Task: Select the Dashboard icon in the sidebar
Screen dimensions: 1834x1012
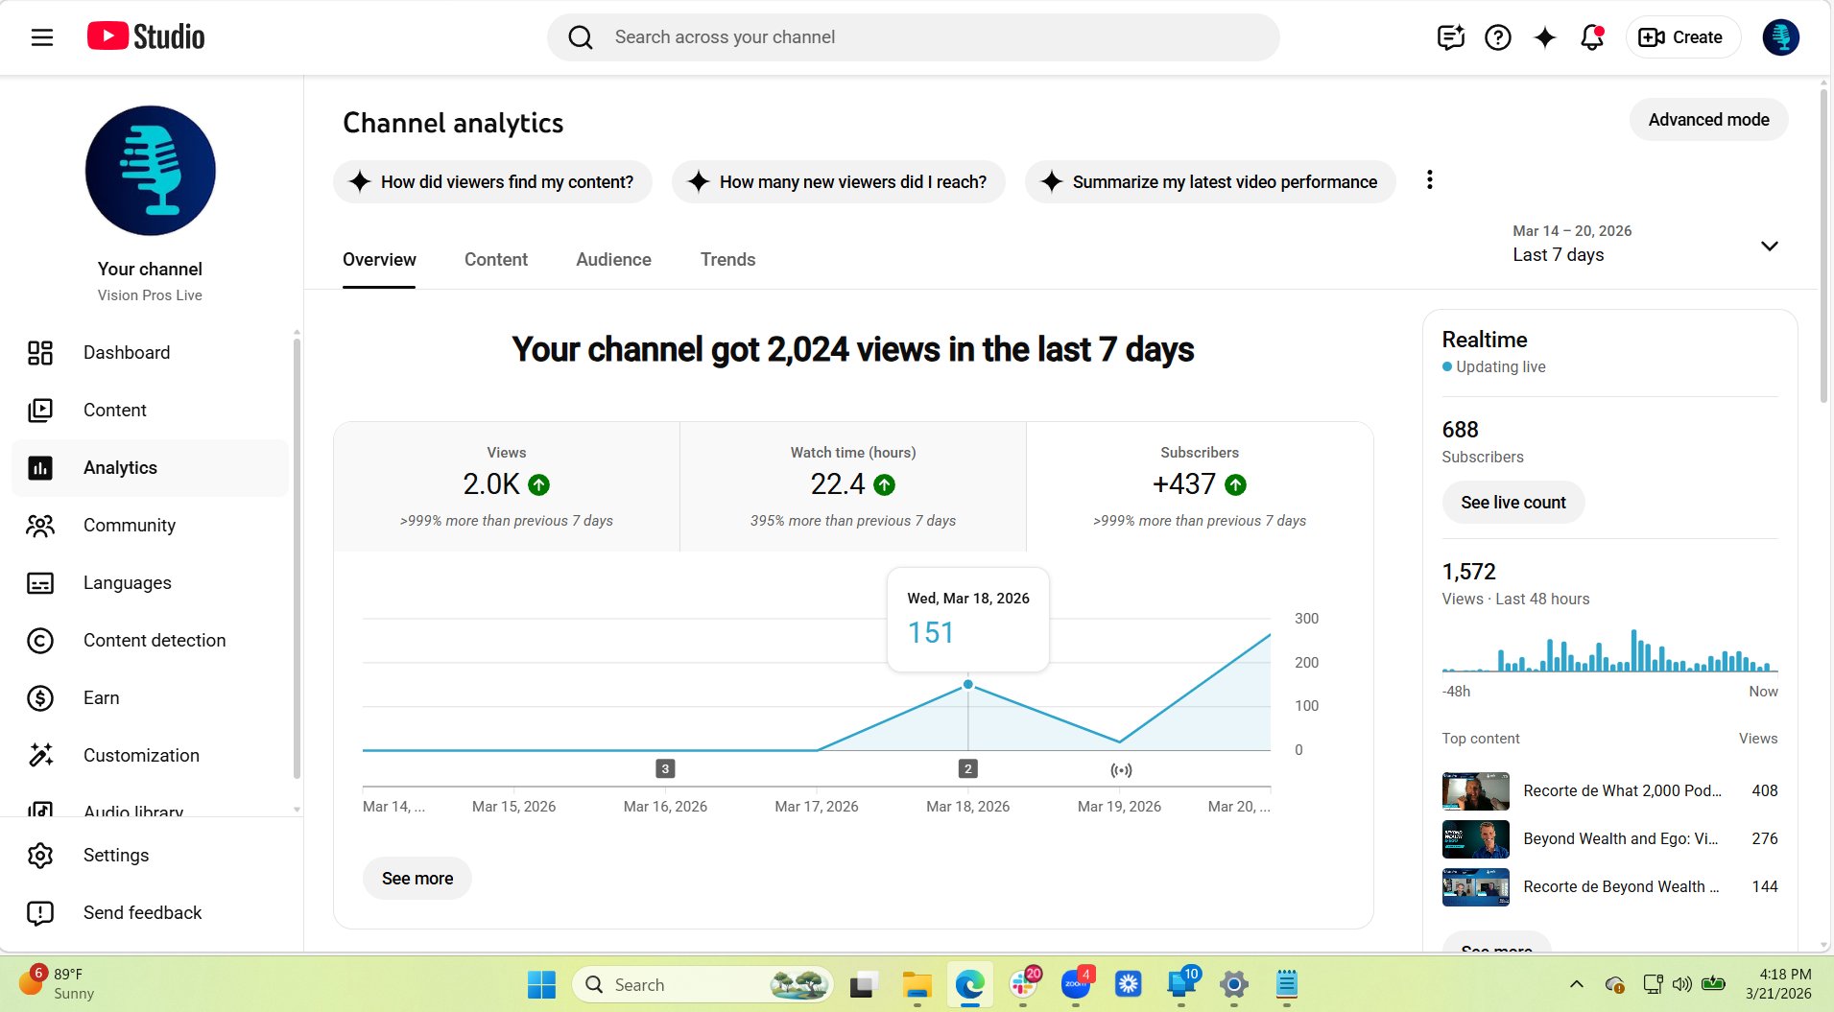Action: 40,352
